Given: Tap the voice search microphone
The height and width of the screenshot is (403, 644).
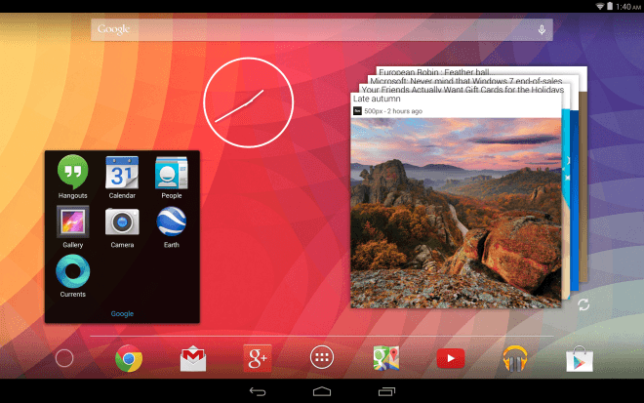Looking at the screenshot, I should click(x=542, y=29).
